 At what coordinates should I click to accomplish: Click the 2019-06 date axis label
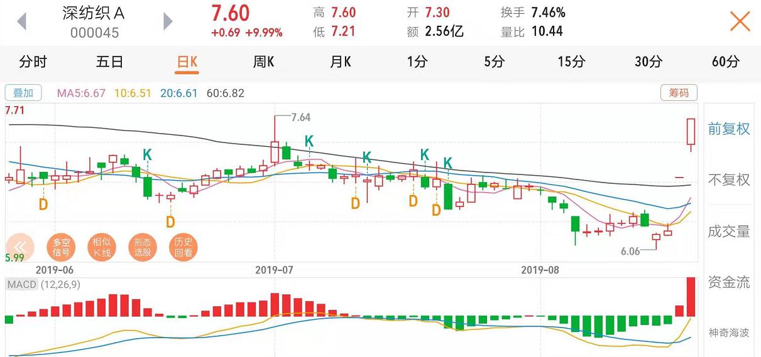(x=55, y=270)
